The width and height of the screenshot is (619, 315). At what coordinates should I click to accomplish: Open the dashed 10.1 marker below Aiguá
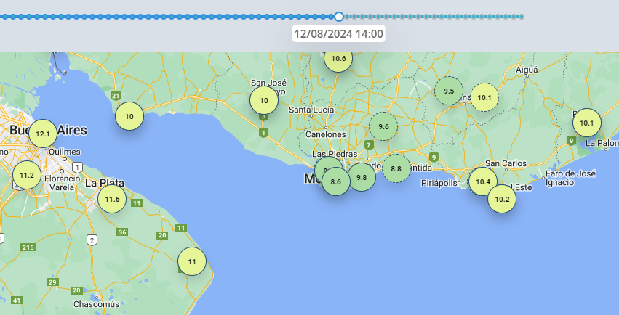(484, 97)
